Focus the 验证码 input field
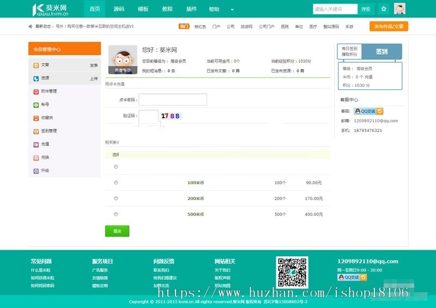This screenshot has height=308, width=436. click(148, 118)
